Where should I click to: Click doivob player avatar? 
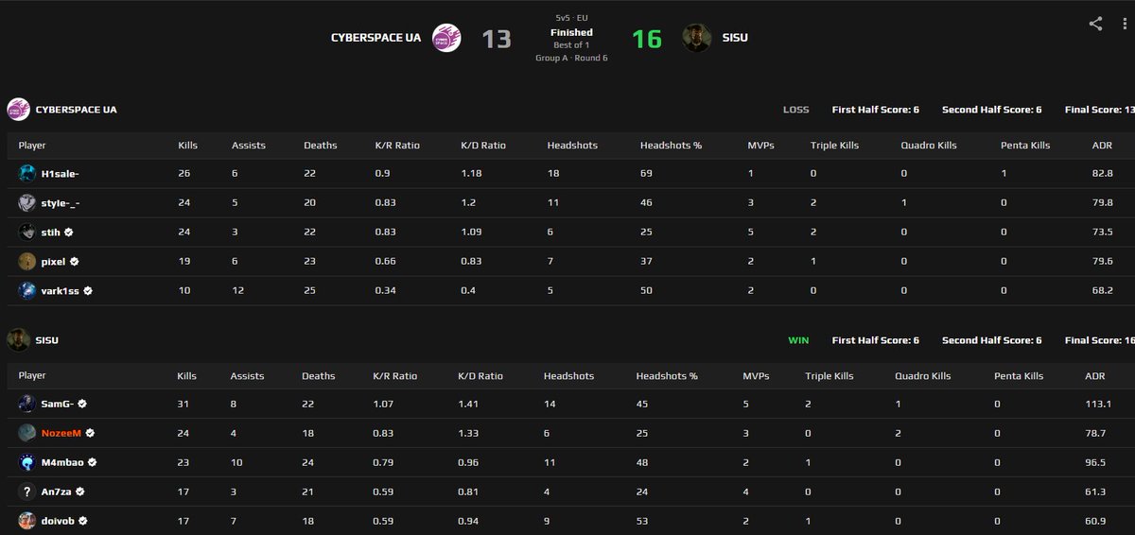click(x=27, y=520)
